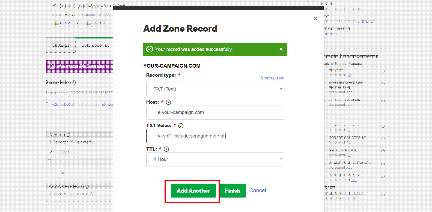Click info icon for Domain Ownership Protection
The image size is (432, 212).
click(383, 84)
